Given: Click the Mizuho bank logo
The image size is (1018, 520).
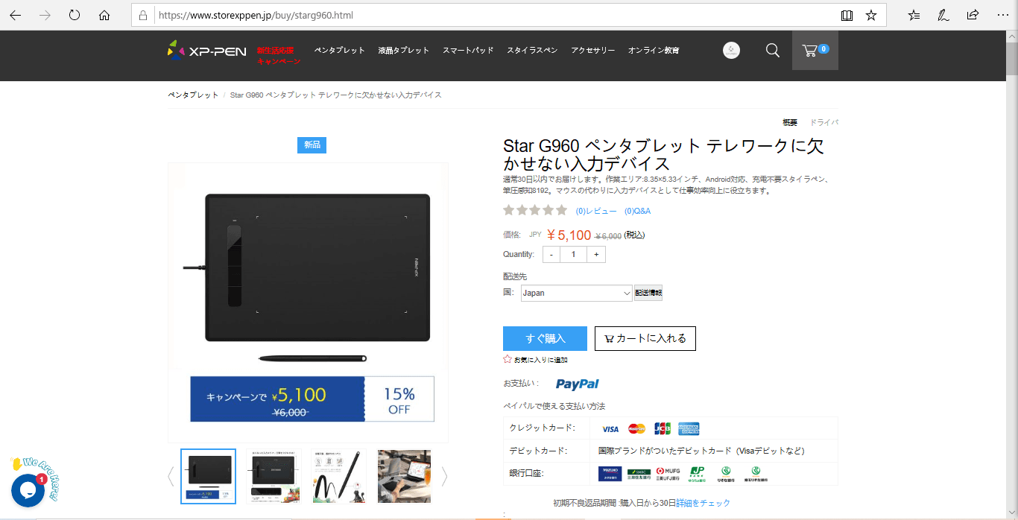Looking at the screenshot, I should pyautogui.click(x=610, y=474).
